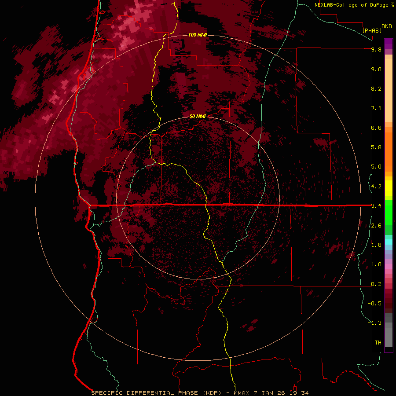
Task: Click the 9.8 value on the color scale
Action: (376, 49)
